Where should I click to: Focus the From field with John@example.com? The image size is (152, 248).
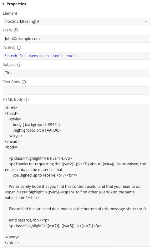click(x=76, y=39)
